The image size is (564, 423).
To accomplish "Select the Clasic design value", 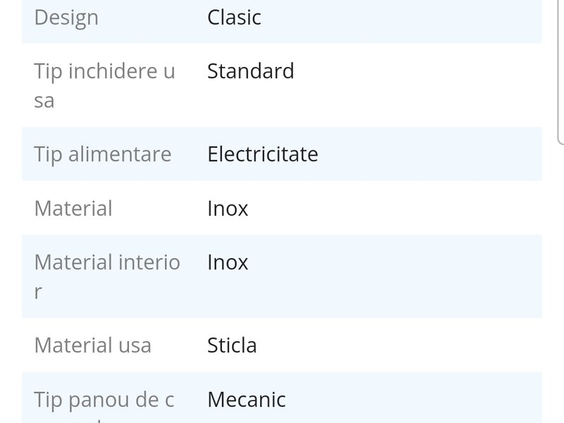I will (234, 18).
